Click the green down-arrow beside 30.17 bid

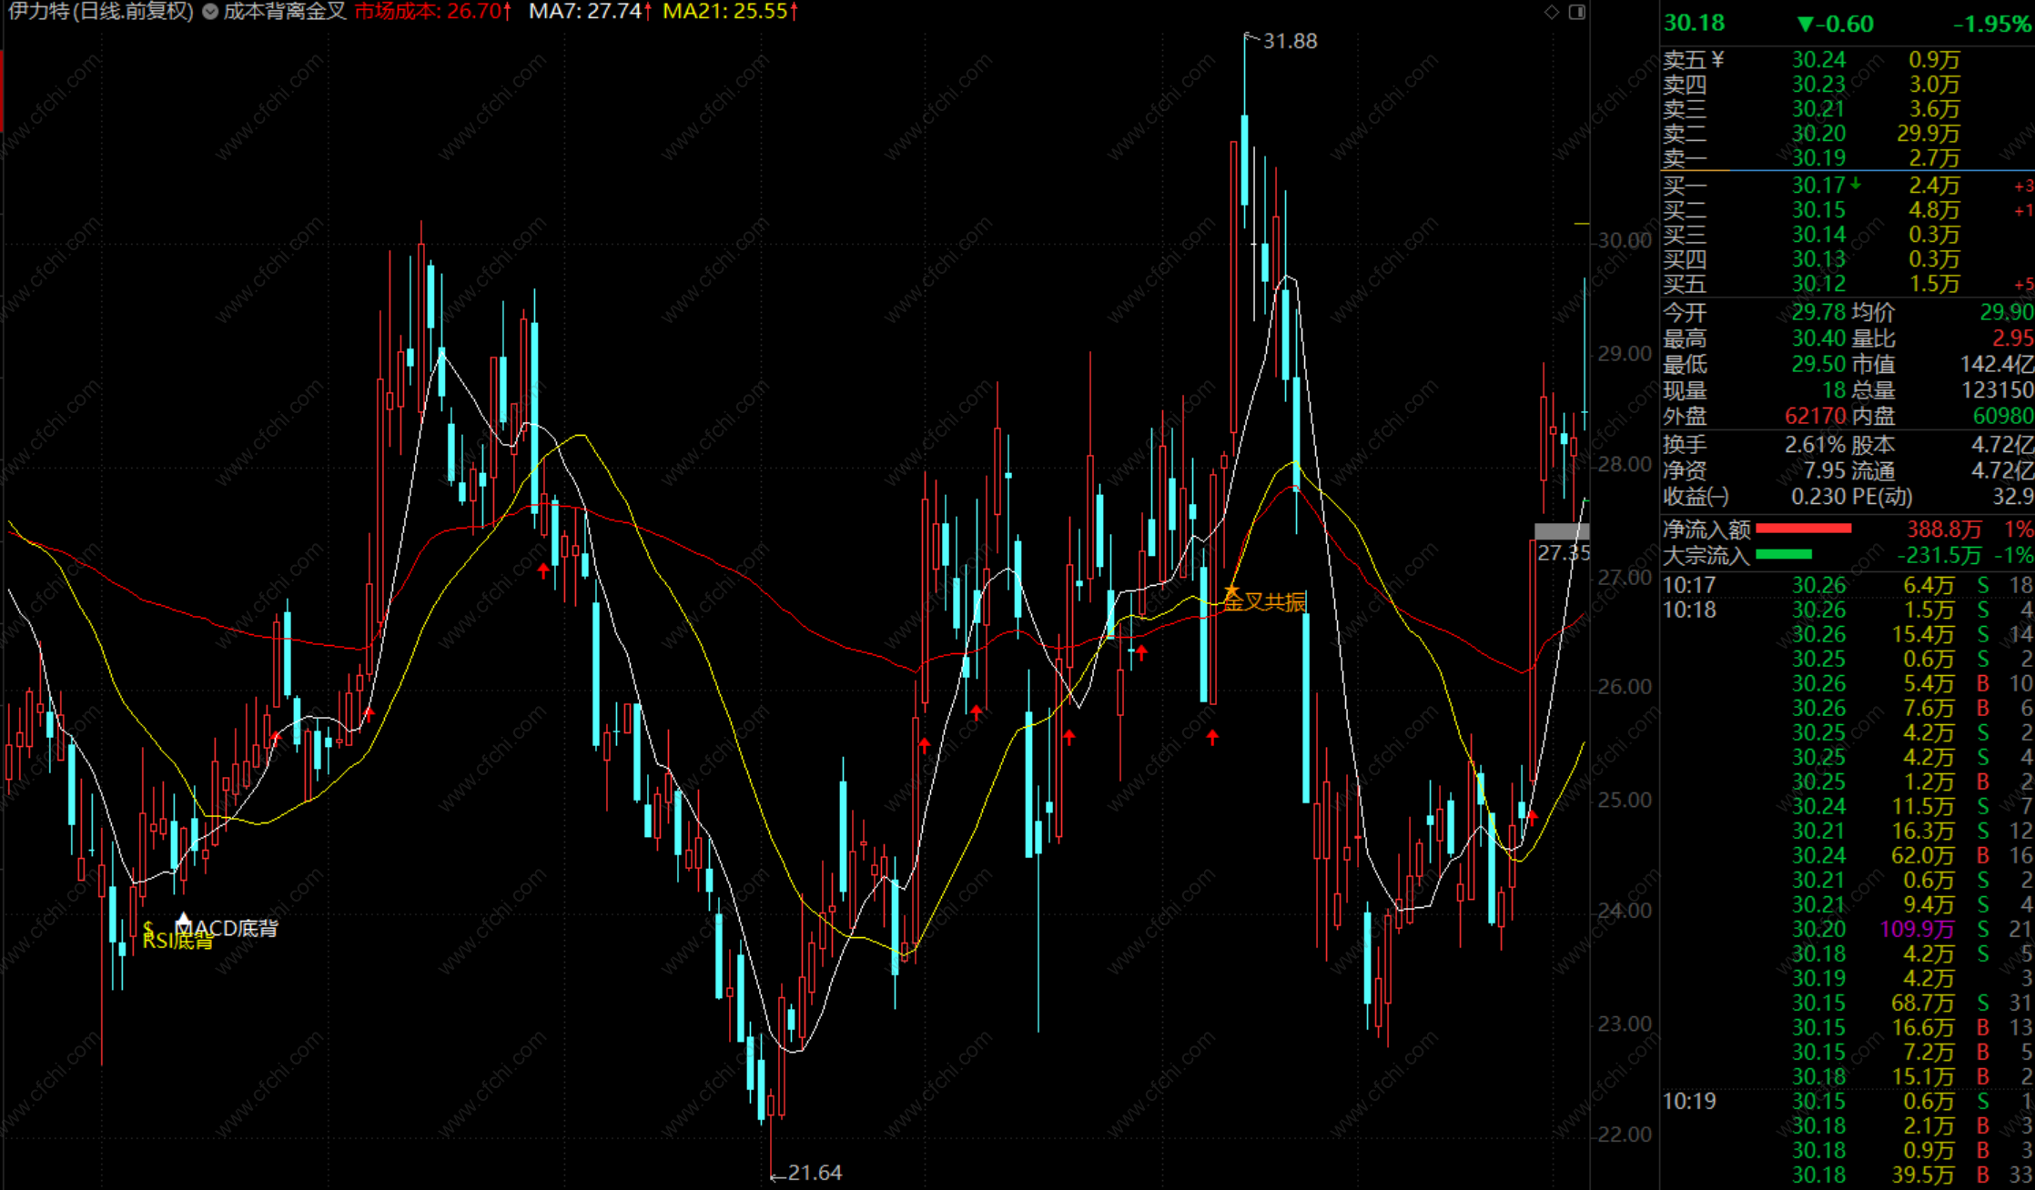pos(1856,185)
